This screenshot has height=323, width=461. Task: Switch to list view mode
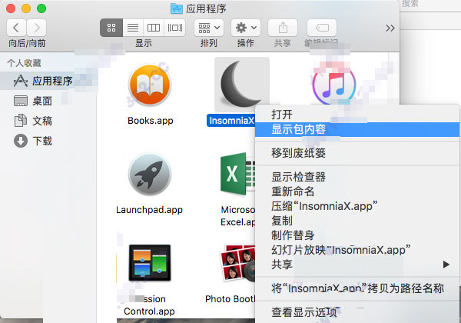[x=133, y=28]
